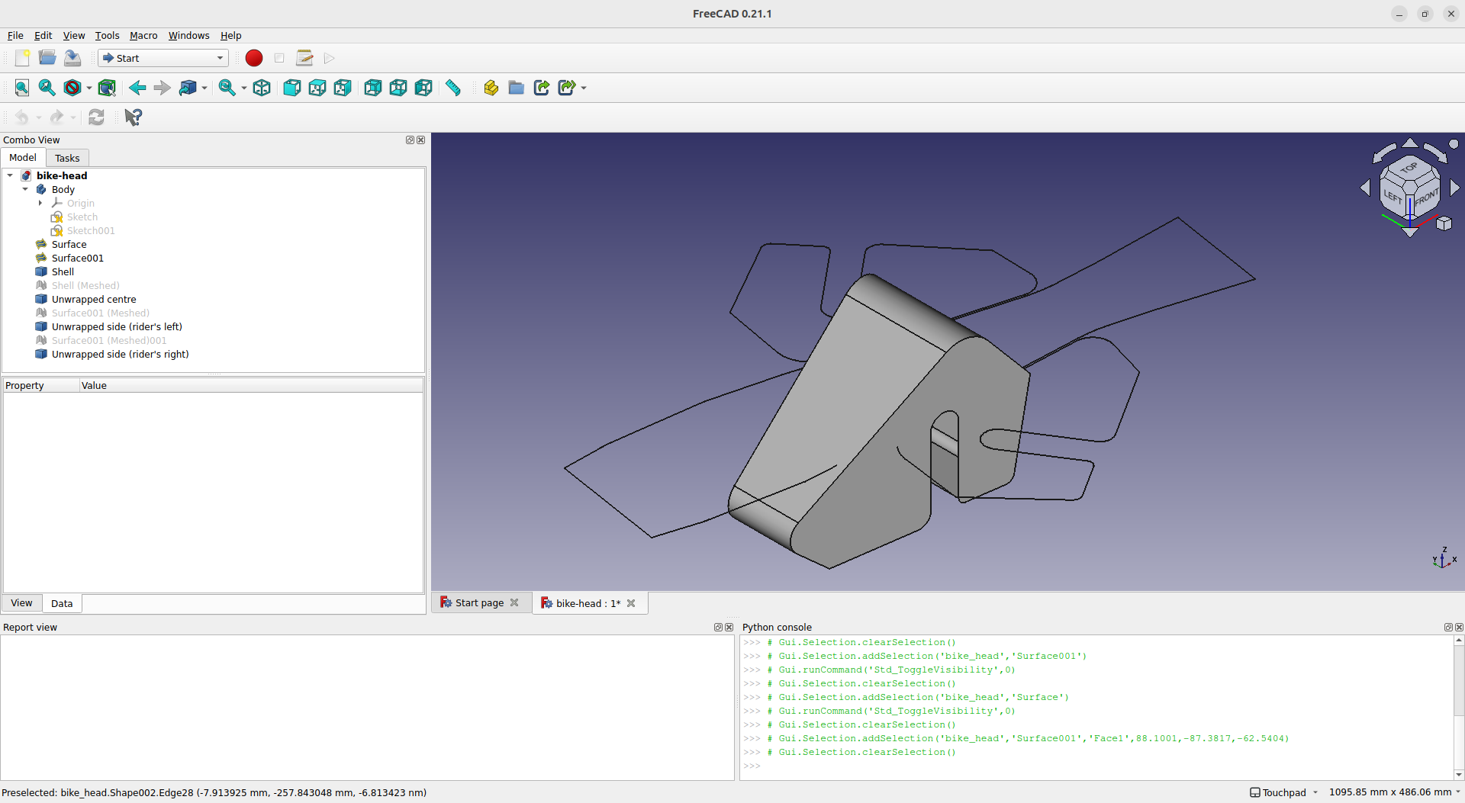Create a Part with the yellow icon
The height and width of the screenshot is (803, 1465).
[491, 88]
